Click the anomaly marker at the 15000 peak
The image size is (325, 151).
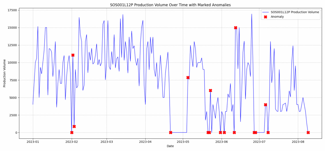(x=235, y=28)
